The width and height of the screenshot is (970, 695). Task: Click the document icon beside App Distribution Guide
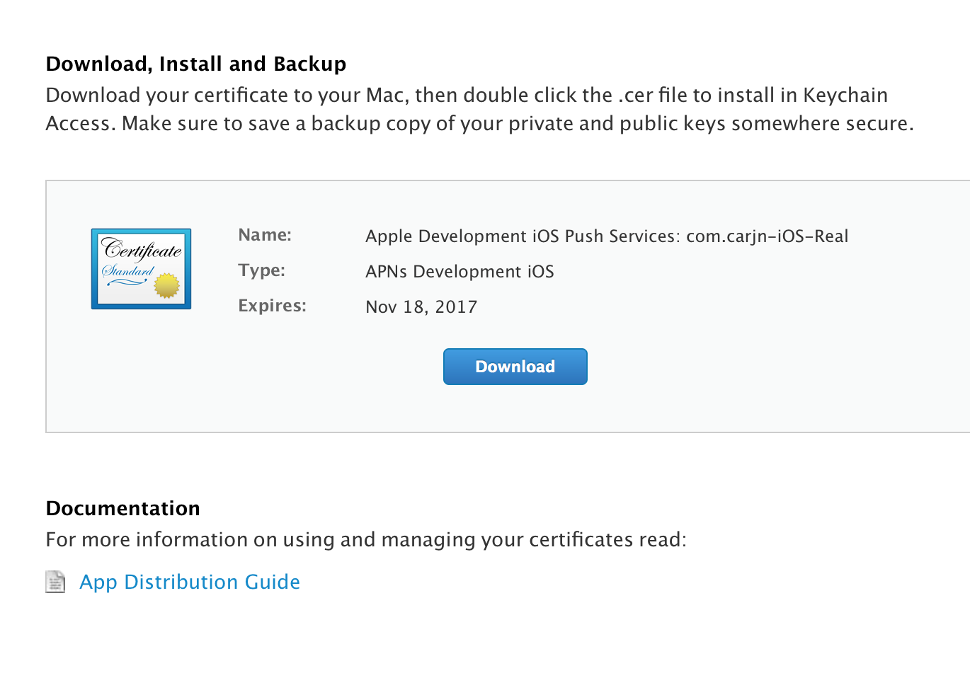pyautogui.click(x=55, y=582)
